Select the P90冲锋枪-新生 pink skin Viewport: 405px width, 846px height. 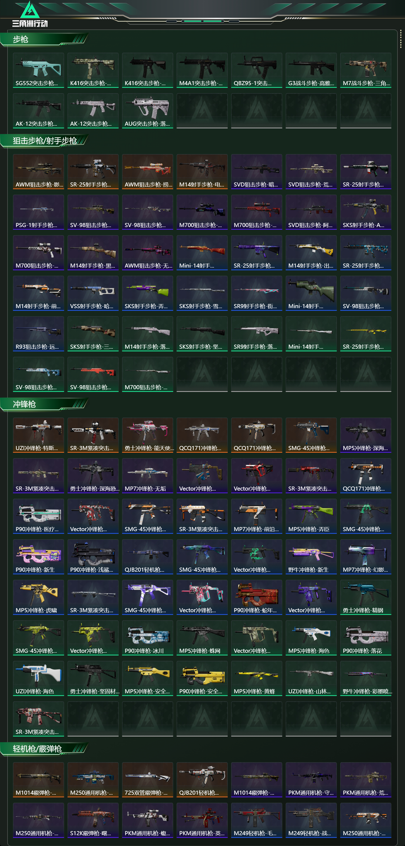pyautogui.click(x=38, y=557)
